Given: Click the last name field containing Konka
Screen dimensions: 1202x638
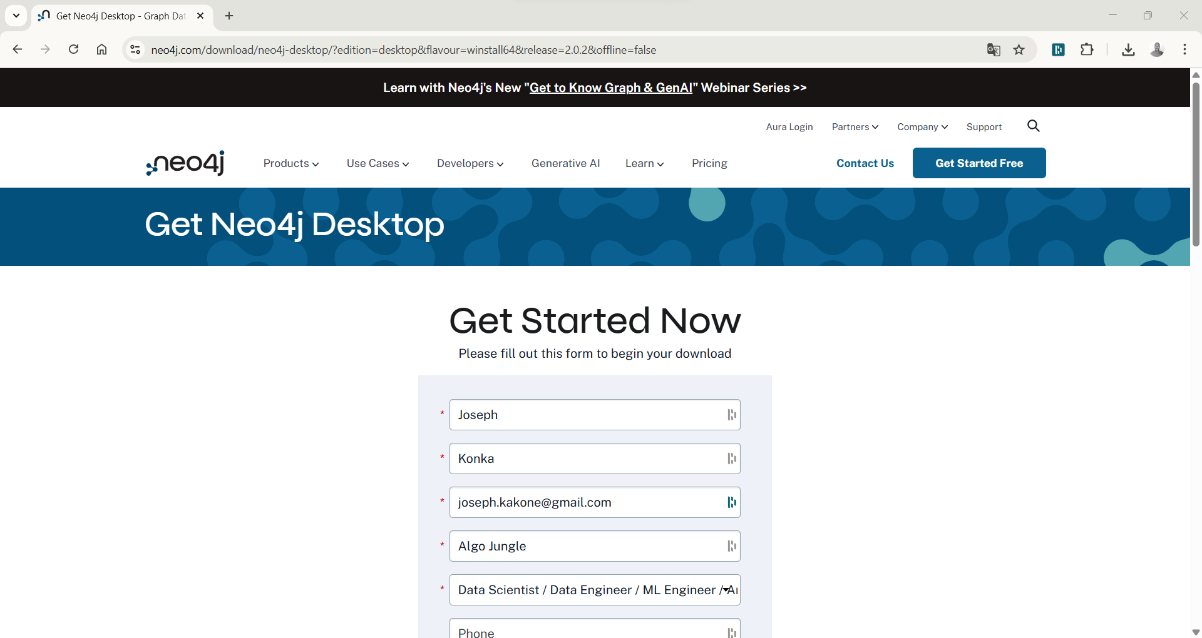Looking at the screenshot, I should click(595, 458).
